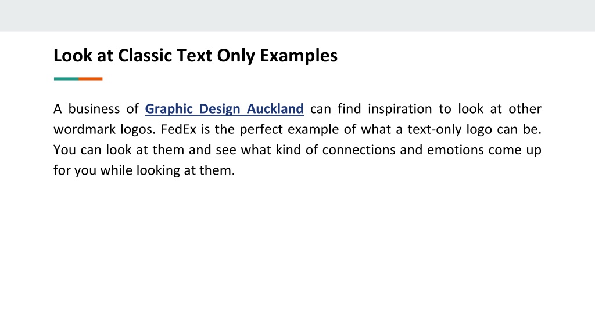Click the word business in the first line
Image resolution: width=595 pixels, height=334 pixels.
(94, 109)
